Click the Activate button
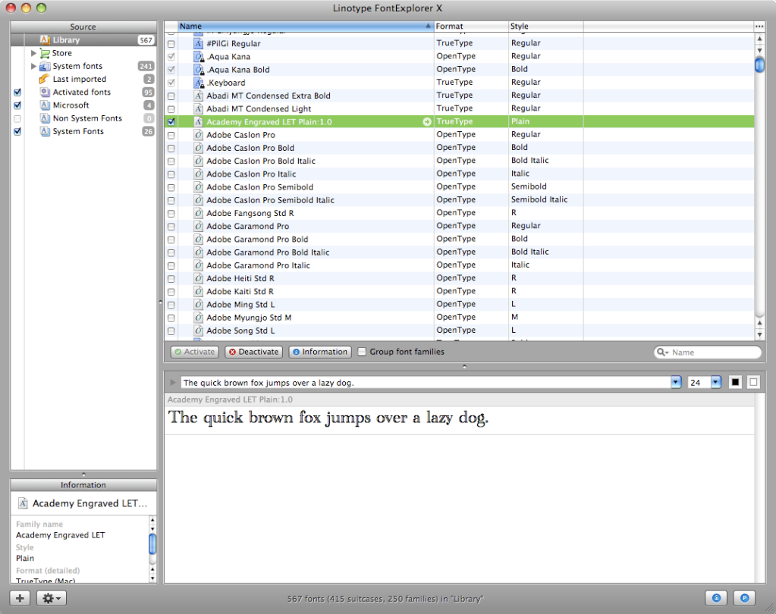The width and height of the screenshot is (776, 614). (x=196, y=352)
